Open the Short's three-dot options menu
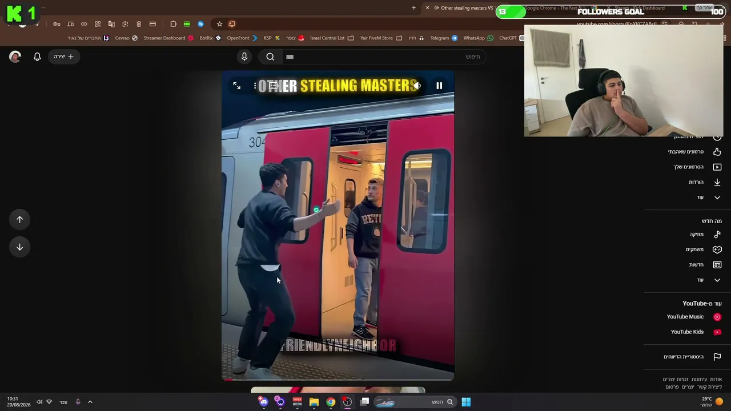 (x=255, y=86)
